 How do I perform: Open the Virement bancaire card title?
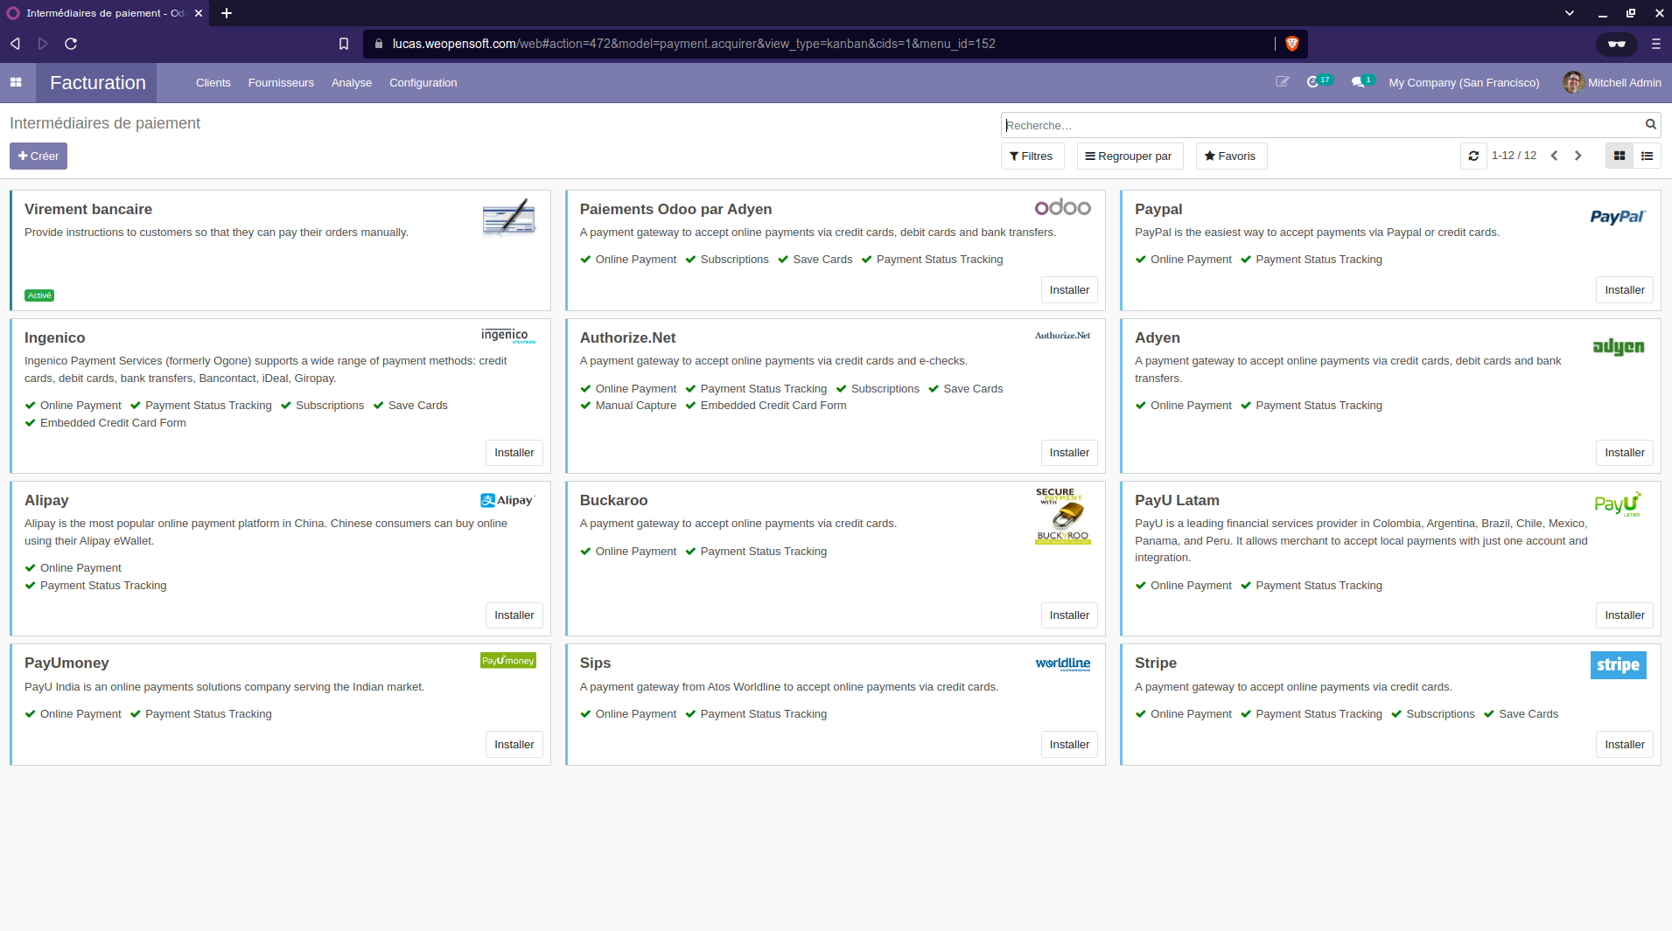pyautogui.click(x=88, y=209)
